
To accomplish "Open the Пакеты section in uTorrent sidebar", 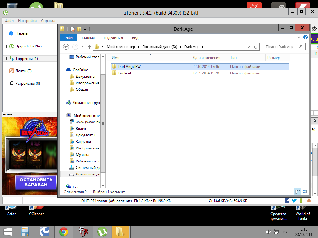I will click(22, 33).
